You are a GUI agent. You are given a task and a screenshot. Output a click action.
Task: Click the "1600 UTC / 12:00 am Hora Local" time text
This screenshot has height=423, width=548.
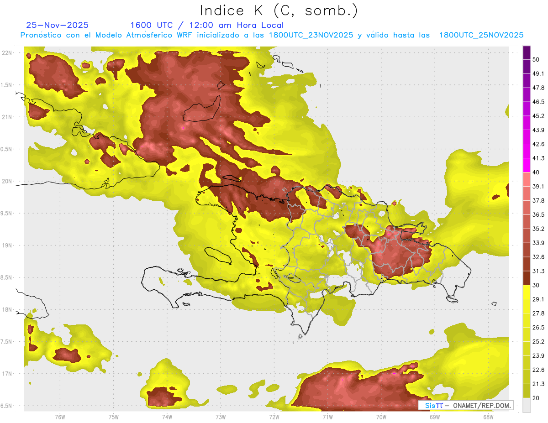pos(207,25)
